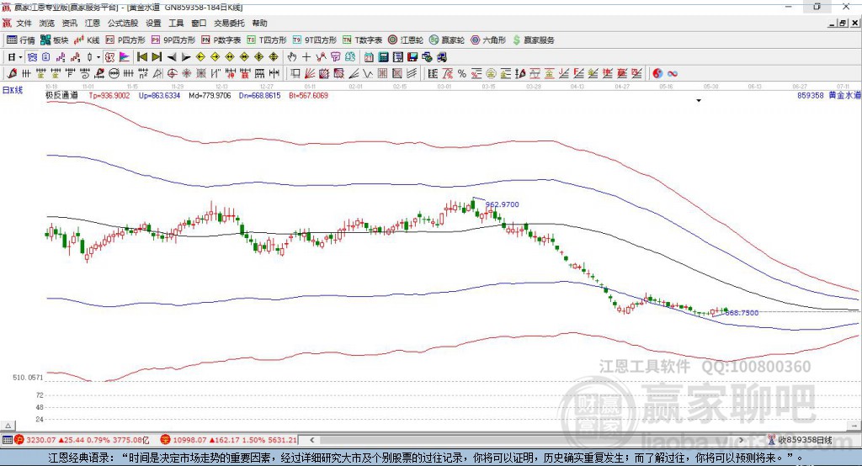Click the small up-triangle button at bottom left
The image size is (862, 466).
(x=8, y=426)
